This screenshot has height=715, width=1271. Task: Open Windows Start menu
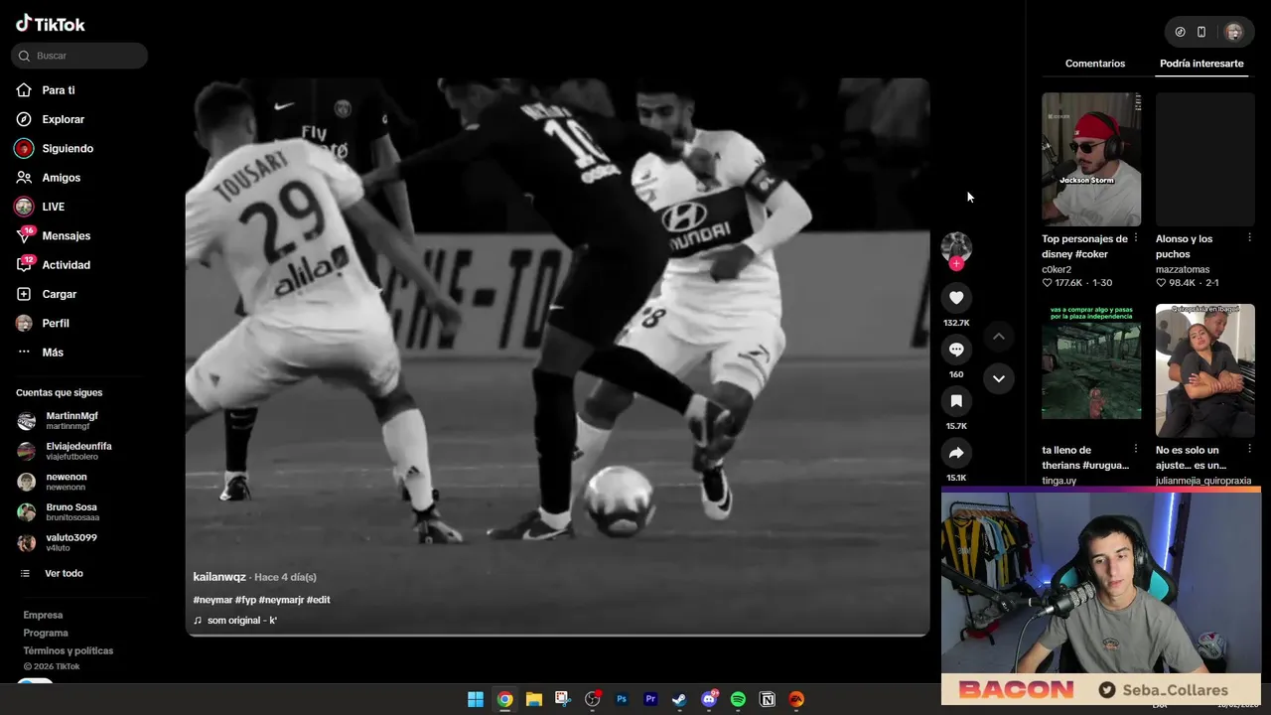pyautogui.click(x=476, y=699)
